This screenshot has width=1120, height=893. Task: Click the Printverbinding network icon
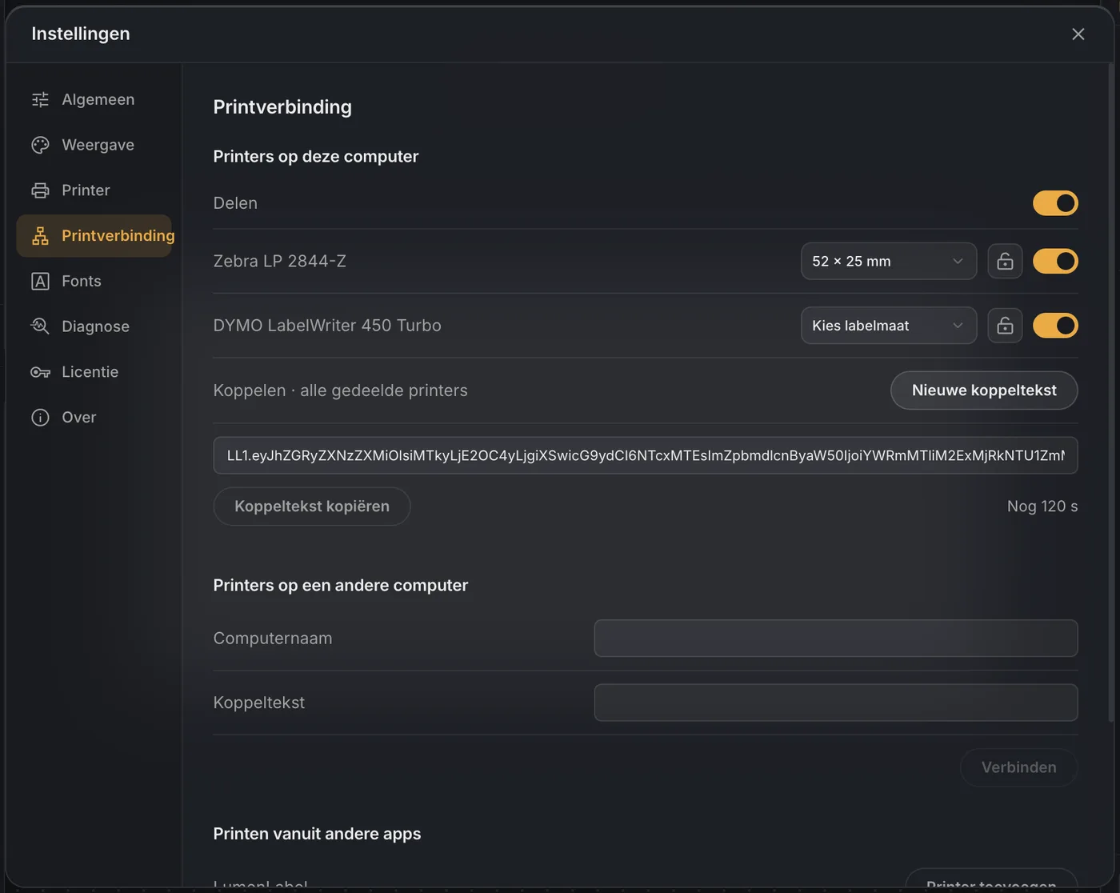[40, 235]
